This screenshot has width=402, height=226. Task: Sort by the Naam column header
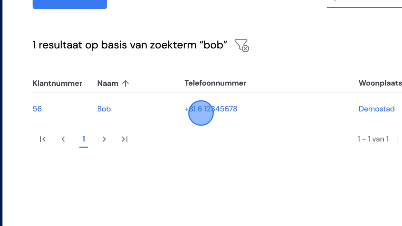tap(108, 83)
